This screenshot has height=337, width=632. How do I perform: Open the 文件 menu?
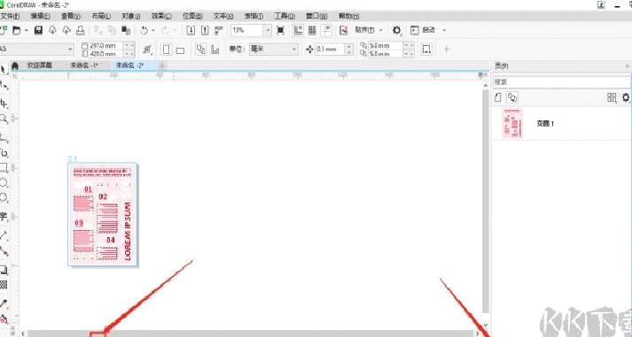(10, 16)
